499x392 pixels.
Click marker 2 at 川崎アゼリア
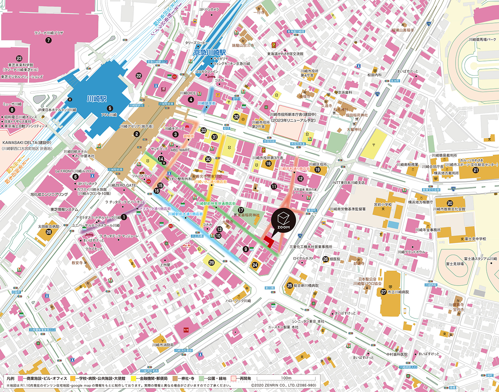(x=137, y=134)
